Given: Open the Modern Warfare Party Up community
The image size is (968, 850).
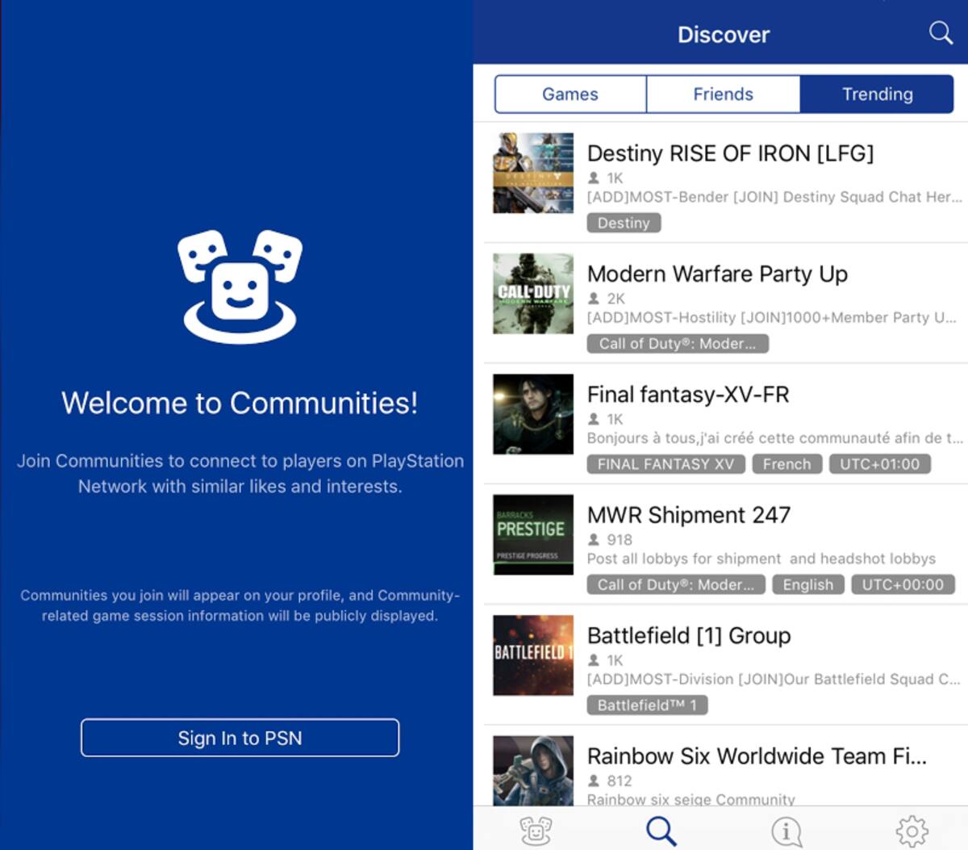Looking at the screenshot, I should [x=726, y=303].
